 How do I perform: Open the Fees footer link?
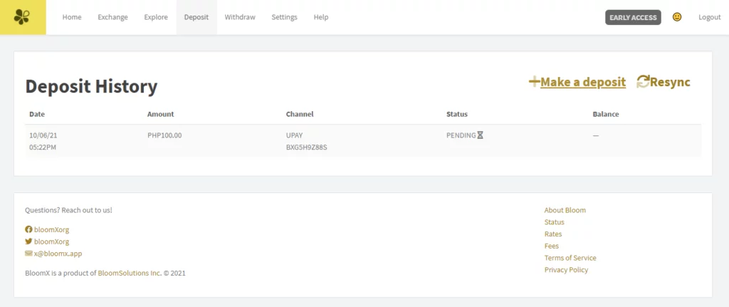(552, 246)
